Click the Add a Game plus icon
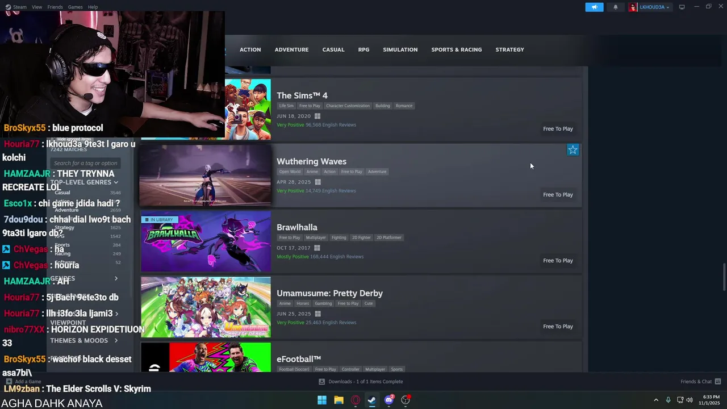 tap(9, 382)
